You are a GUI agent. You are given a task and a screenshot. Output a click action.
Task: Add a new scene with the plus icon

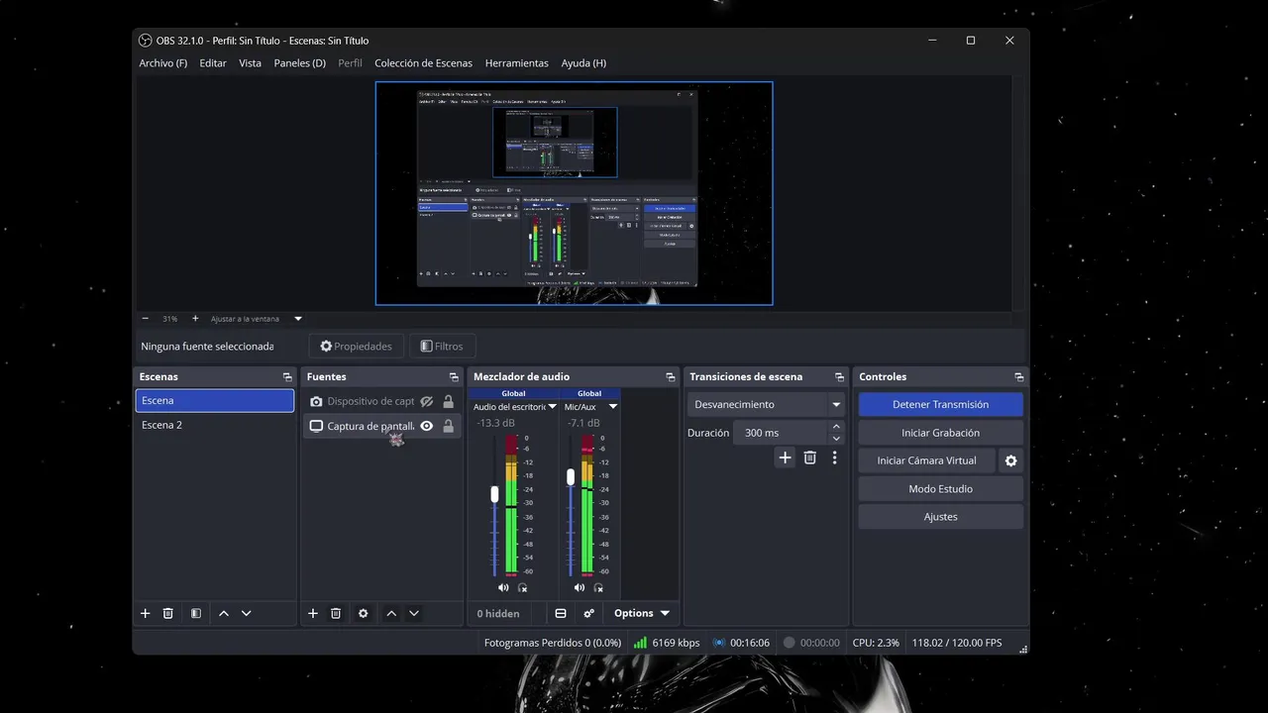(145, 613)
